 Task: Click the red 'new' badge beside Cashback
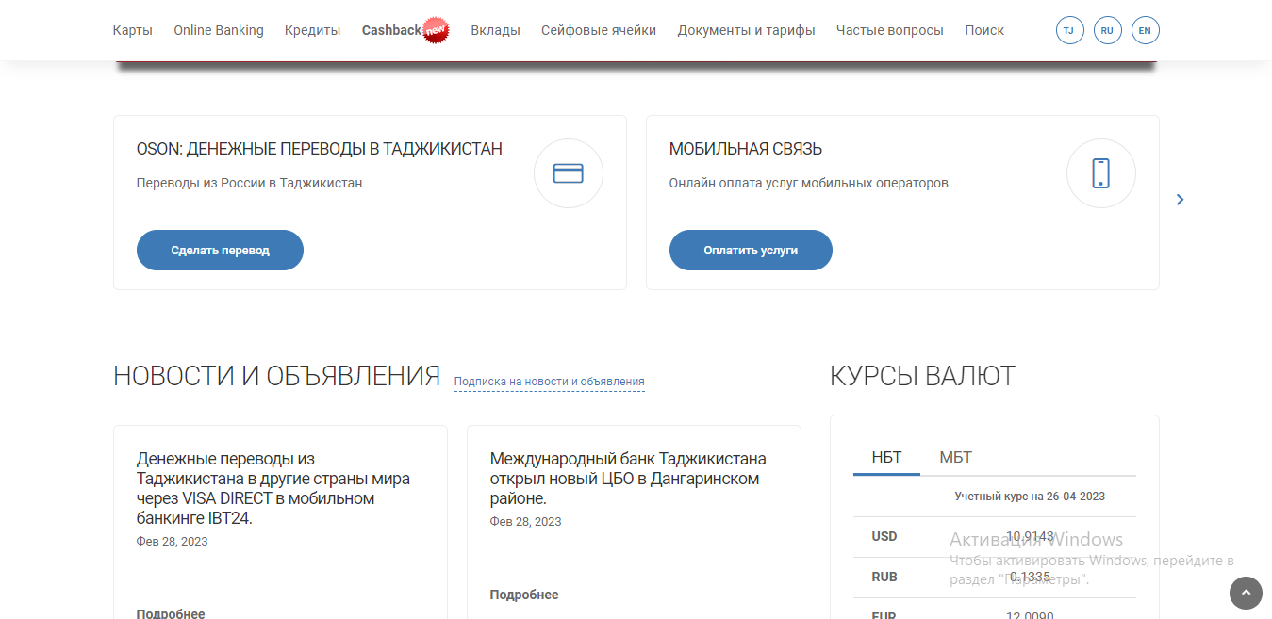click(435, 31)
